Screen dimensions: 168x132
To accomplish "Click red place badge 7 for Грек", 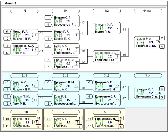I will [x=79, y=127].
